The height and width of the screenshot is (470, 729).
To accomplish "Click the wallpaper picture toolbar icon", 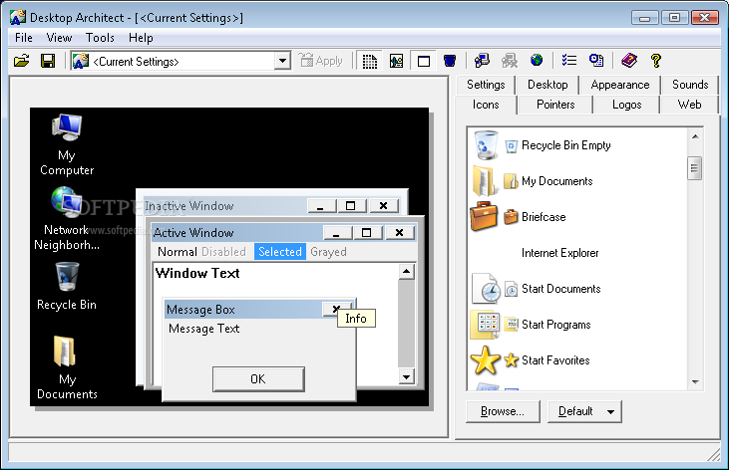I will click(x=397, y=61).
